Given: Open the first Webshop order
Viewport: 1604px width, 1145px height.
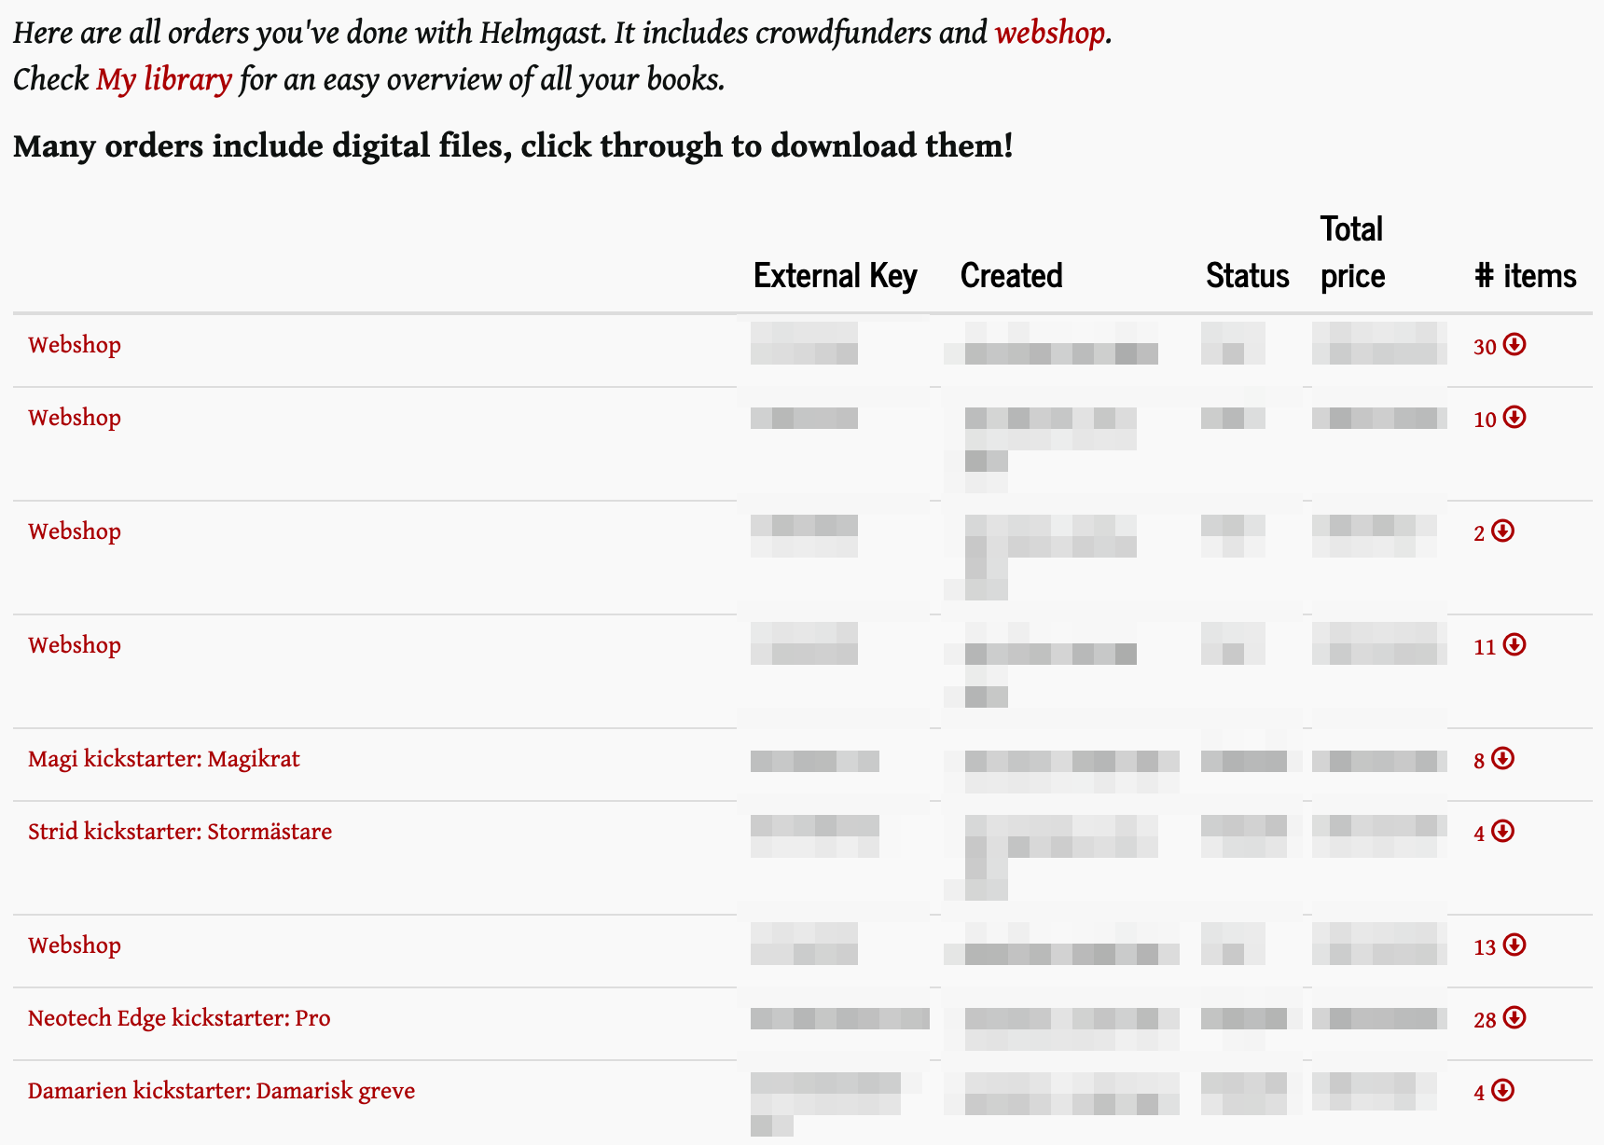Looking at the screenshot, I should pos(75,345).
